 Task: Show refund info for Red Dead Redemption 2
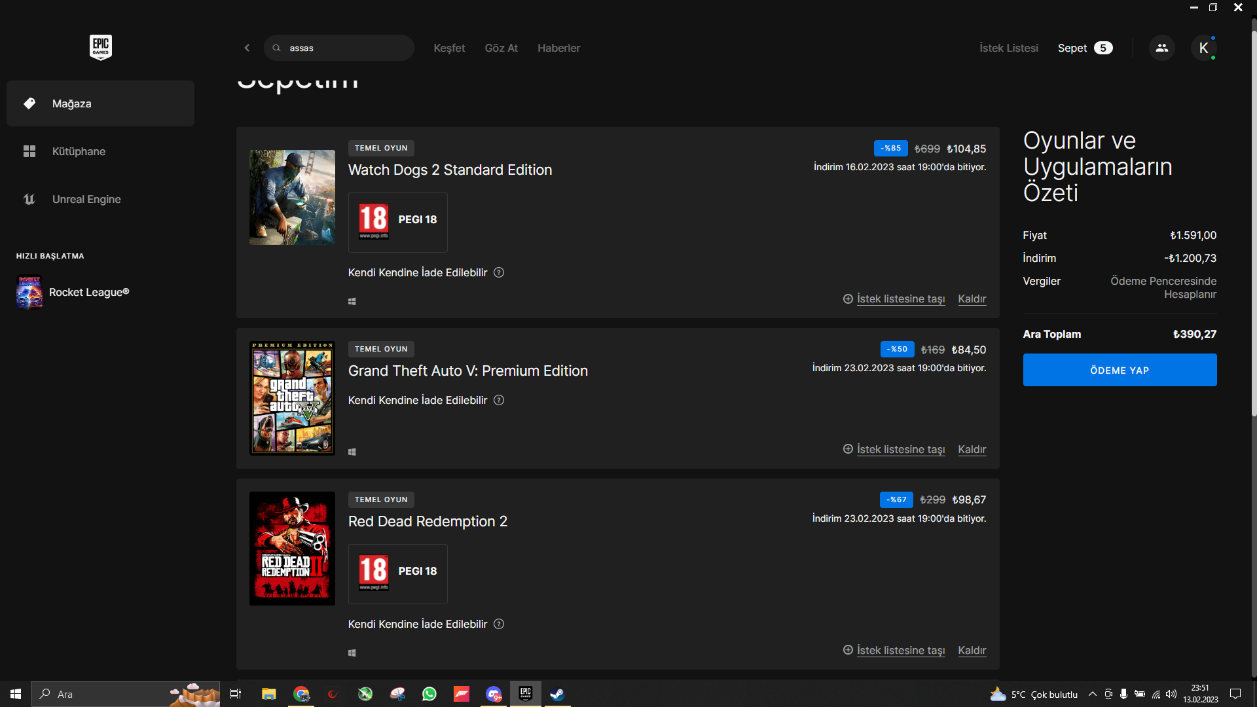(499, 624)
